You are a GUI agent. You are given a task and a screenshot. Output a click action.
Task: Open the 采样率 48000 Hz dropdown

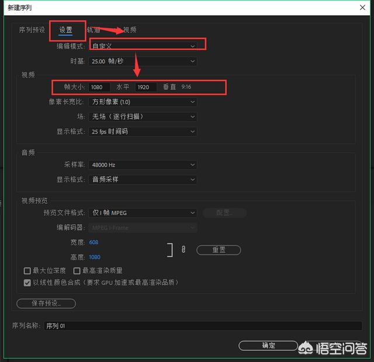[x=143, y=165]
